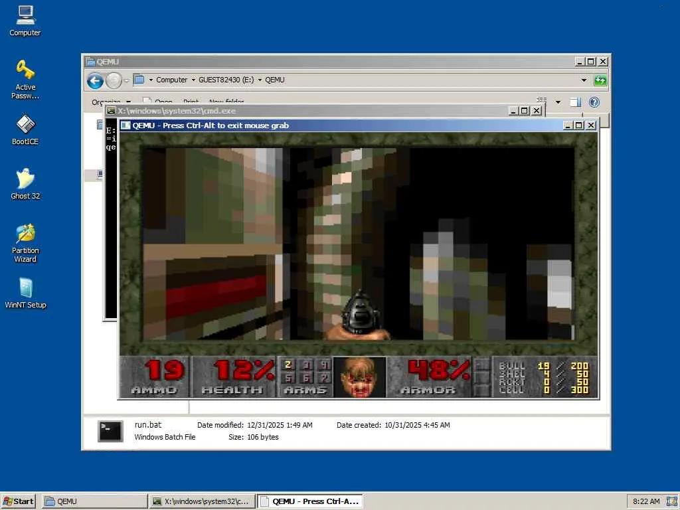680x510 pixels.
Task: Click the Date modified value 12/31/2025 1:49 AM
Action: (280, 425)
